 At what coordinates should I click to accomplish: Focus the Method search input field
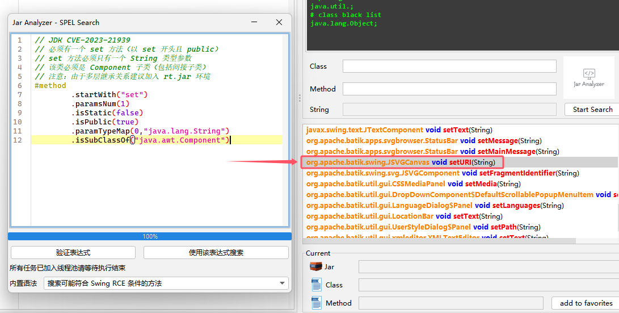point(449,89)
